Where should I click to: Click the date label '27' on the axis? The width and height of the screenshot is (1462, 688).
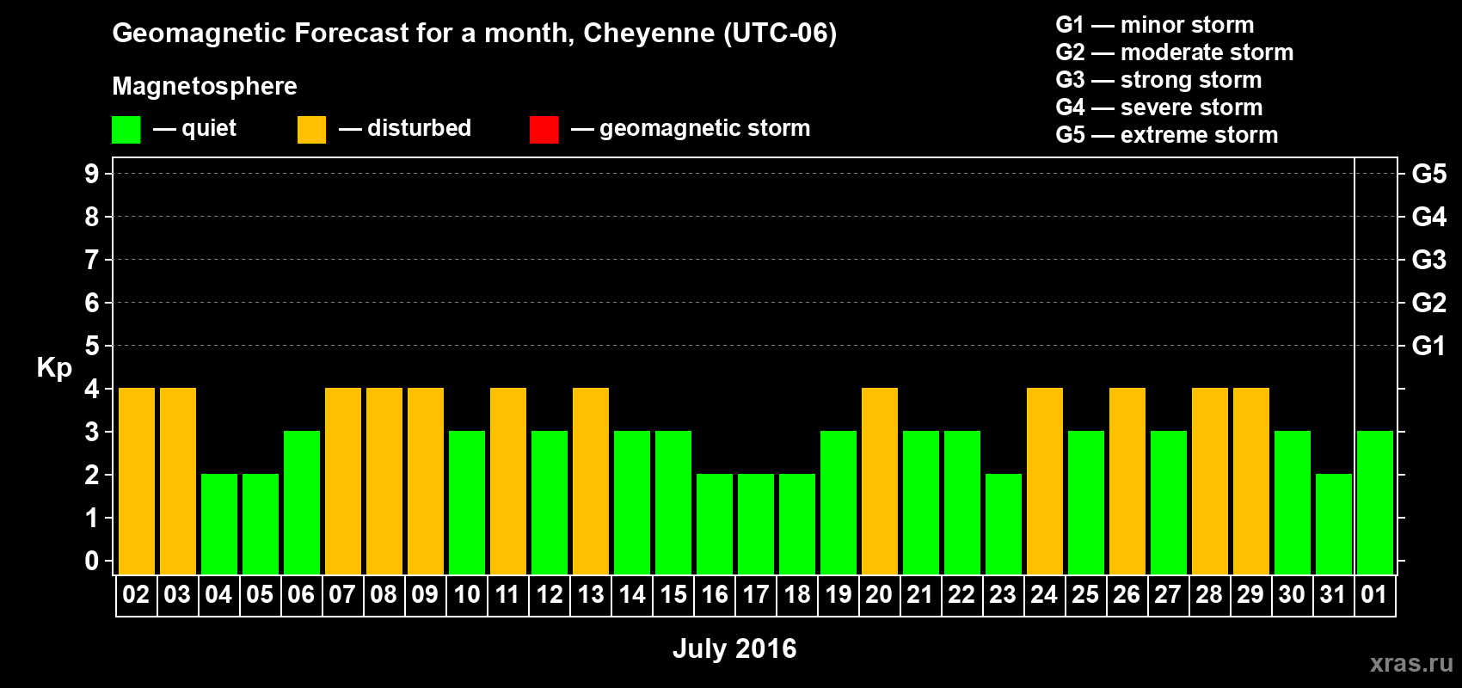pos(1168,594)
